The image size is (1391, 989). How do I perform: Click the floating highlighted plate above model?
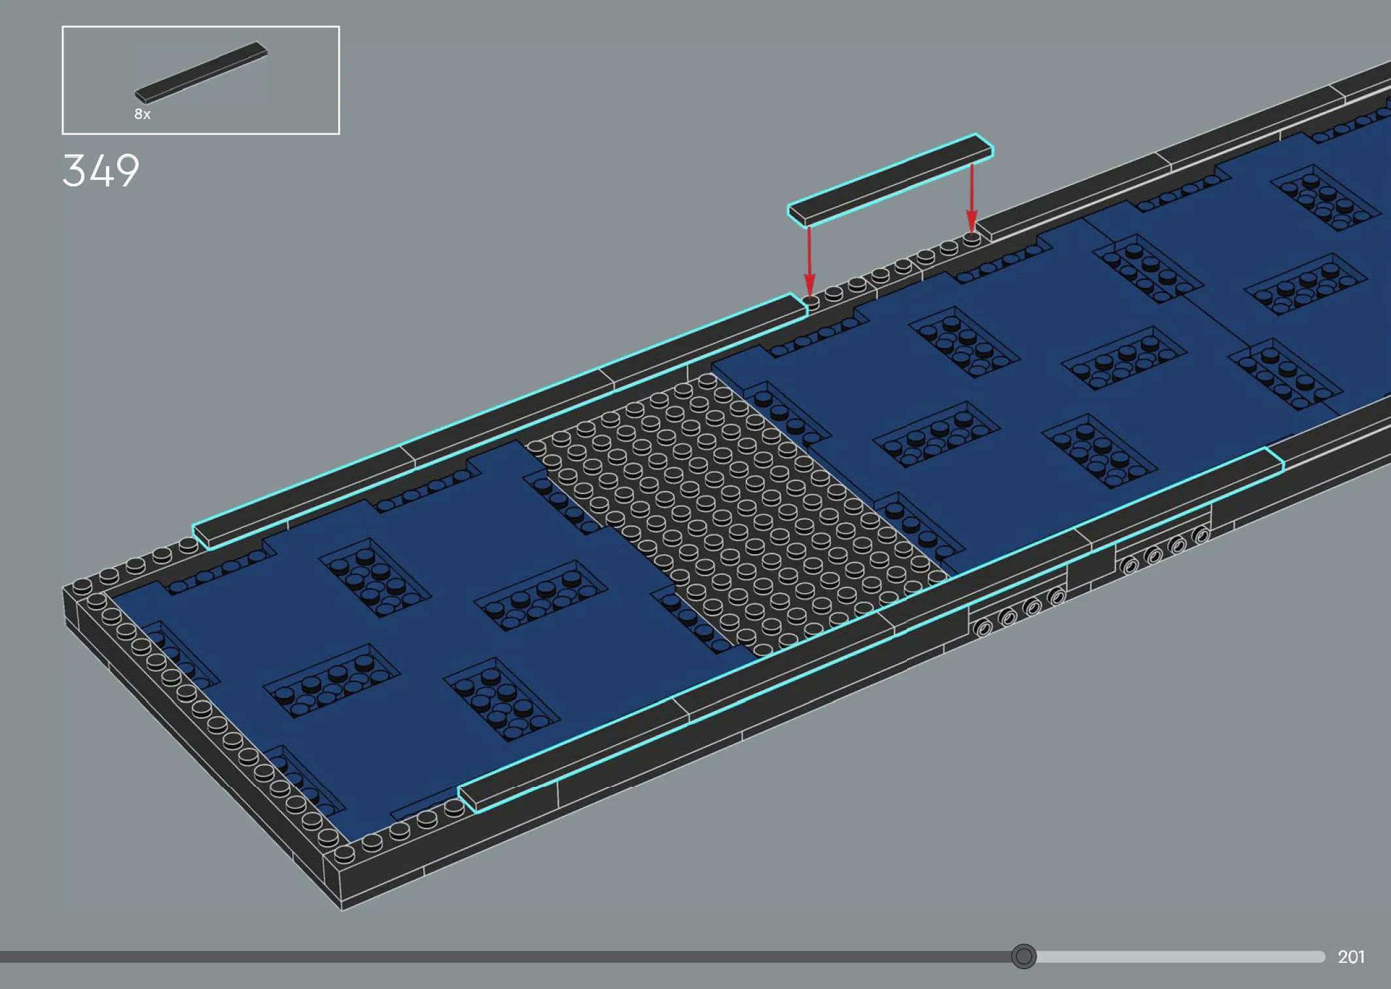coord(890,180)
